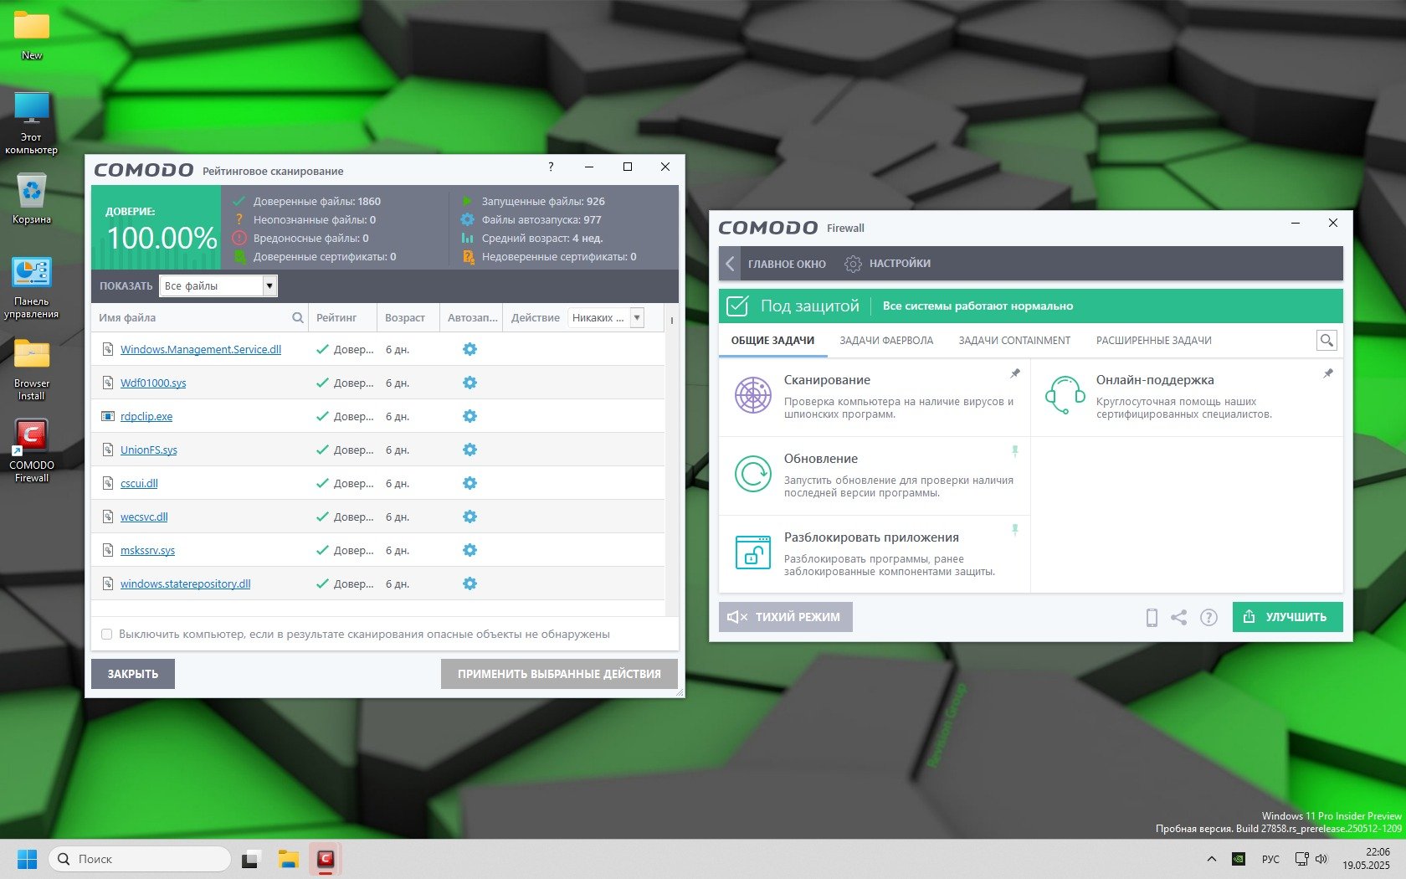This screenshot has width=1406, height=879.
Task: Click the gear icon for rdpclip.exe row
Action: pos(470,416)
